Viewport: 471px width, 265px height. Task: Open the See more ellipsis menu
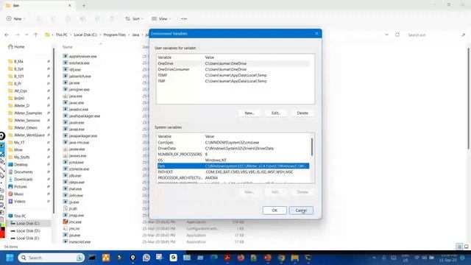(184, 18)
